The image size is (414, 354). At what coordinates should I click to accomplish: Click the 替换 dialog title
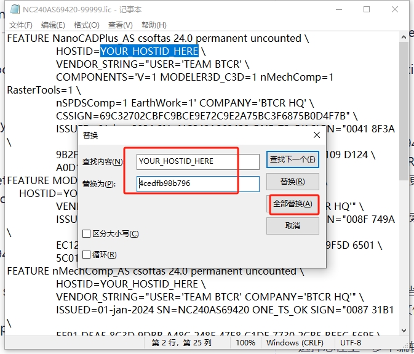point(90,135)
